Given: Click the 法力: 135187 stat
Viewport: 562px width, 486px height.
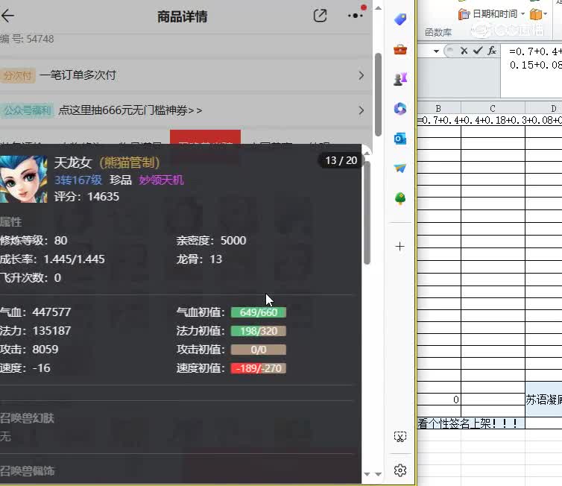Looking at the screenshot, I should click(x=36, y=331).
